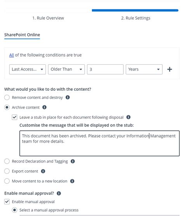The width and height of the screenshot is (184, 216).
Task: Open info icon for Leave a stub option
Action: tap(128, 117)
